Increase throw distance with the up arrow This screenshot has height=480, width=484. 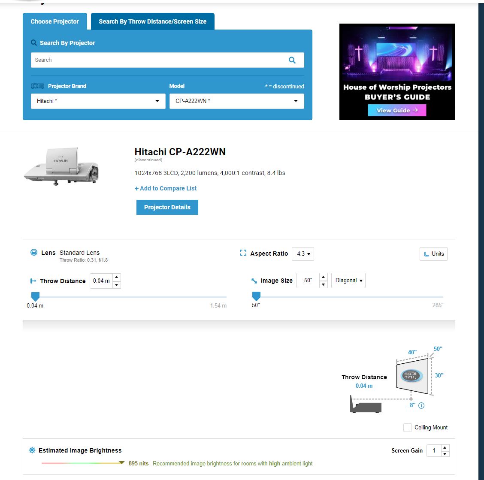[116, 277]
